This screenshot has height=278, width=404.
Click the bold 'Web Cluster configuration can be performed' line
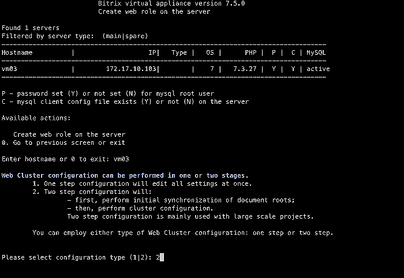[x=125, y=175]
